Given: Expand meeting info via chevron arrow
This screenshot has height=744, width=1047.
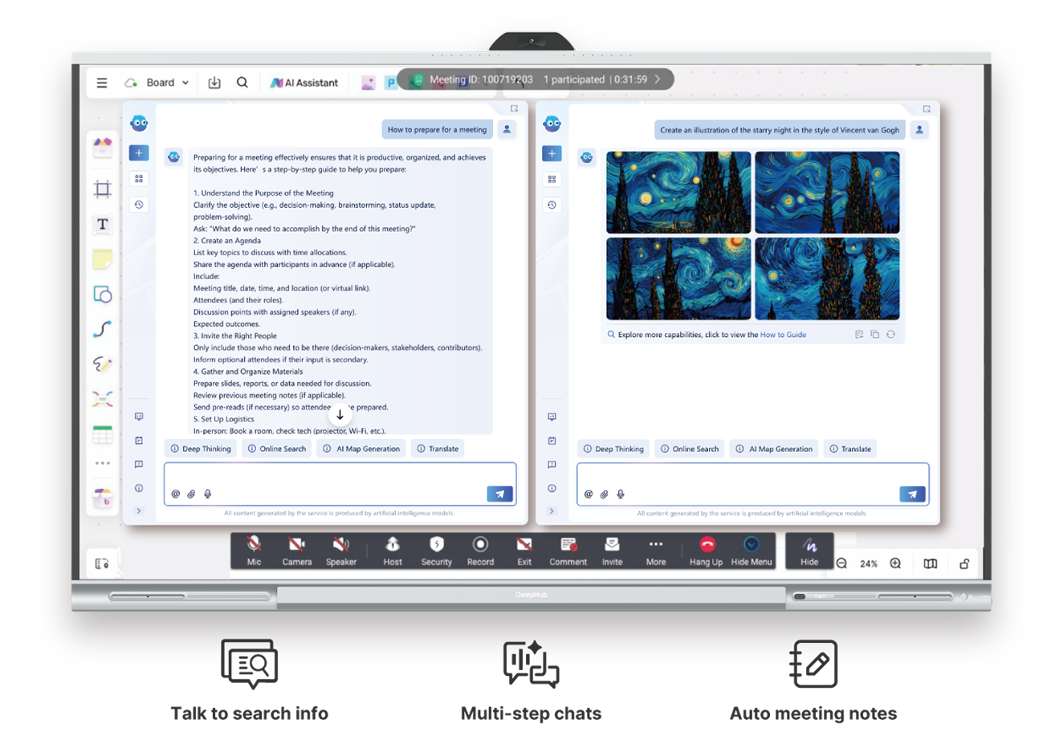Looking at the screenshot, I should 658,79.
